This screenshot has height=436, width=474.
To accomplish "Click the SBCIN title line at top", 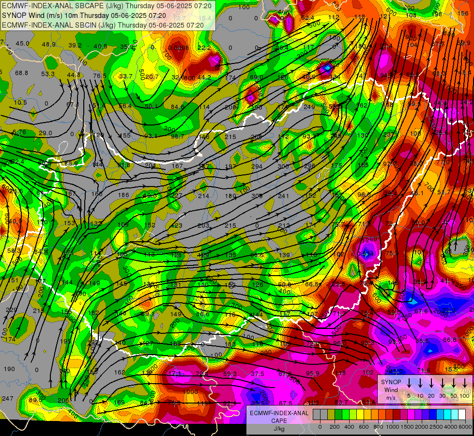I will [103, 25].
